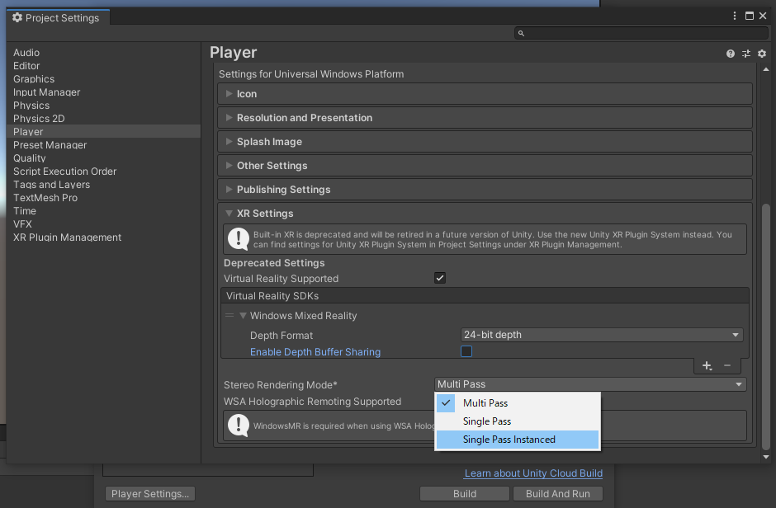This screenshot has height=508, width=776.
Task: Open the XR Plugin Management category
Action: click(x=67, y=237)
